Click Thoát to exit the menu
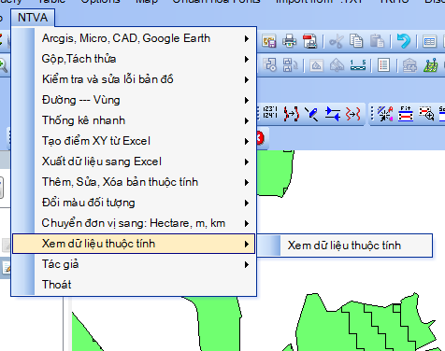Image resolution: width=445 pixels, height=351 pixels. click(134, 285)
